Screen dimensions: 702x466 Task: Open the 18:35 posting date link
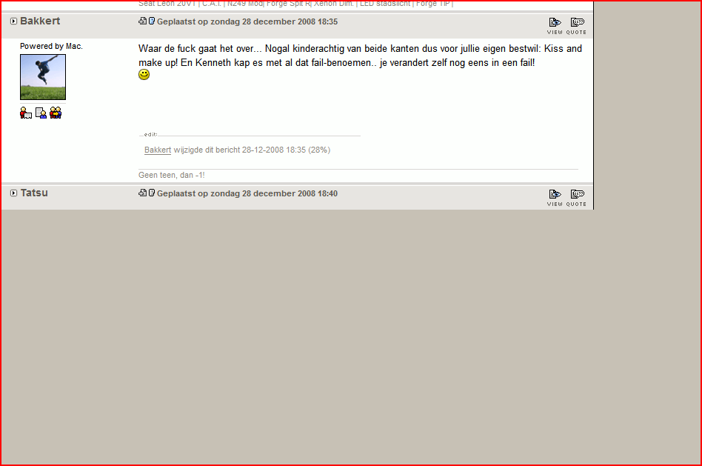247,22
